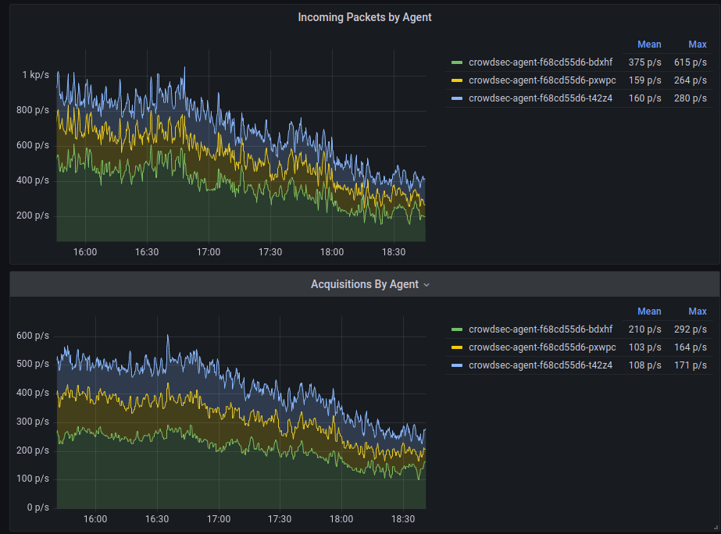Click the 103 p/s mean value

coord(644,347)
